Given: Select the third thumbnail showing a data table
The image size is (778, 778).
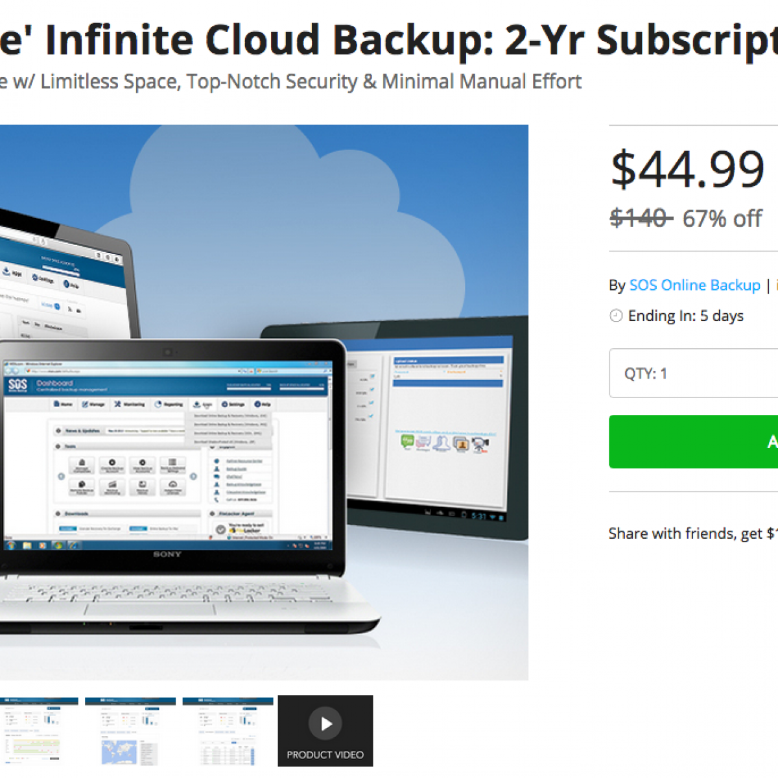Looking at the screenshot, I should pyautogui.click(x=228, y=731).
